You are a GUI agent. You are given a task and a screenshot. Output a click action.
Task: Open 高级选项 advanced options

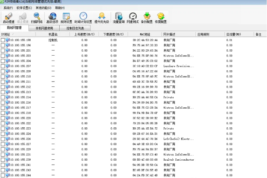tap(53, 17)
